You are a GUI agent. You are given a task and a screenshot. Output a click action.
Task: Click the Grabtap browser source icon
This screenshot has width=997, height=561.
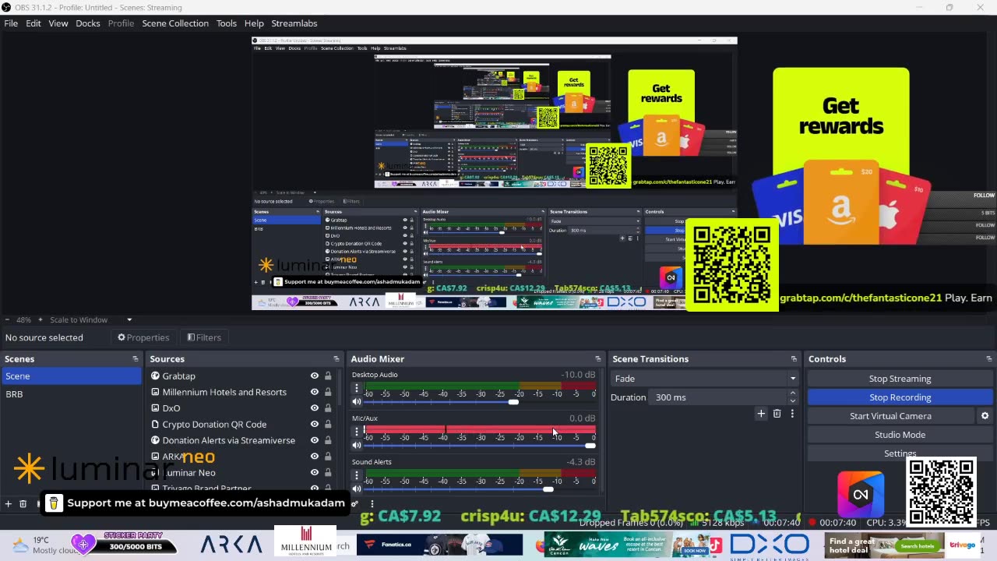click(155, 376)
